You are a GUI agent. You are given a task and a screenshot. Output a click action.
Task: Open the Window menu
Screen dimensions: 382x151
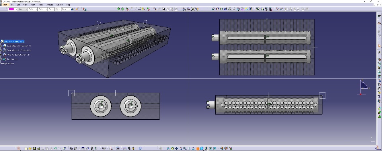click(59, 5)
